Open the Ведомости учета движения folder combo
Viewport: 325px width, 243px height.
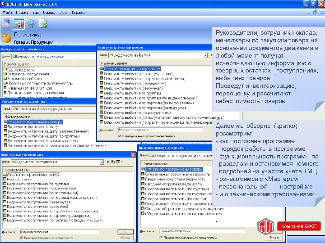click(x=54, y=56)
